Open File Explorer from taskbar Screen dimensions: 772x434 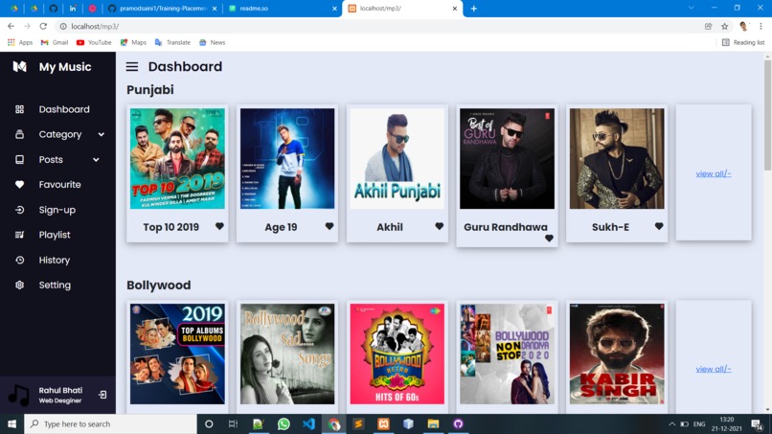(433, 423)
